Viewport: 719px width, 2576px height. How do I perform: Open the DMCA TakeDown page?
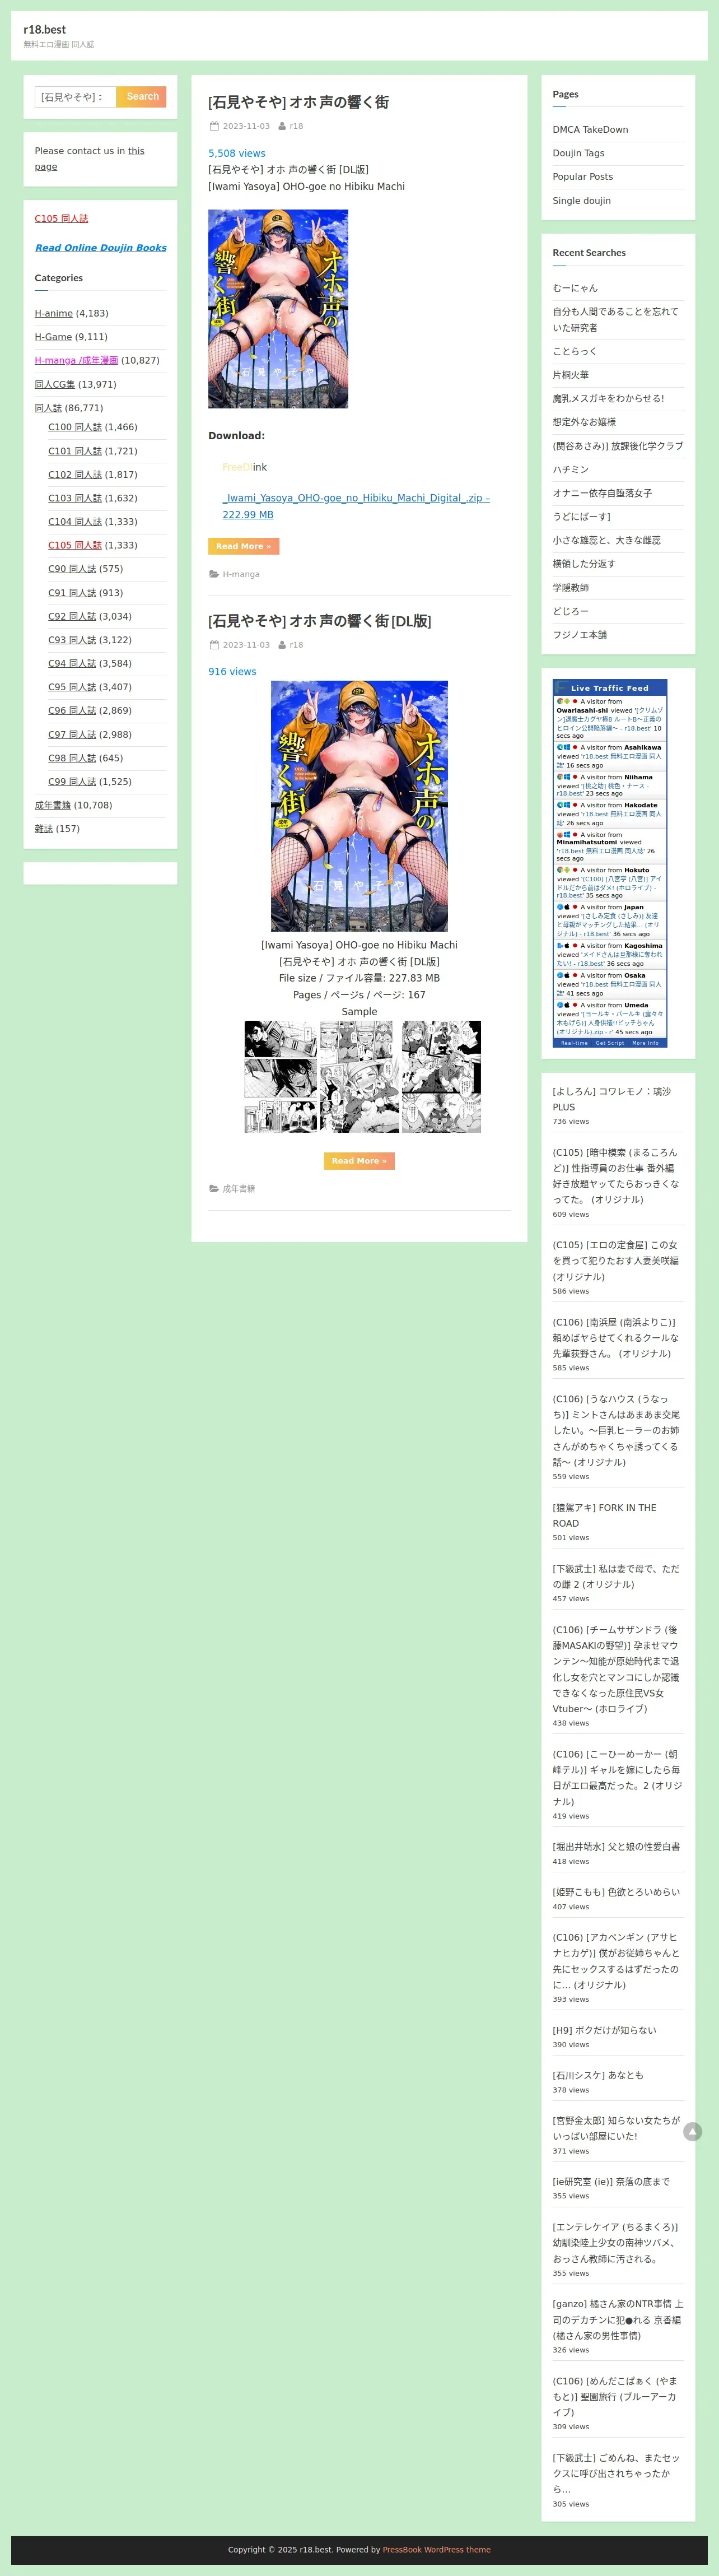coord(590,130)
